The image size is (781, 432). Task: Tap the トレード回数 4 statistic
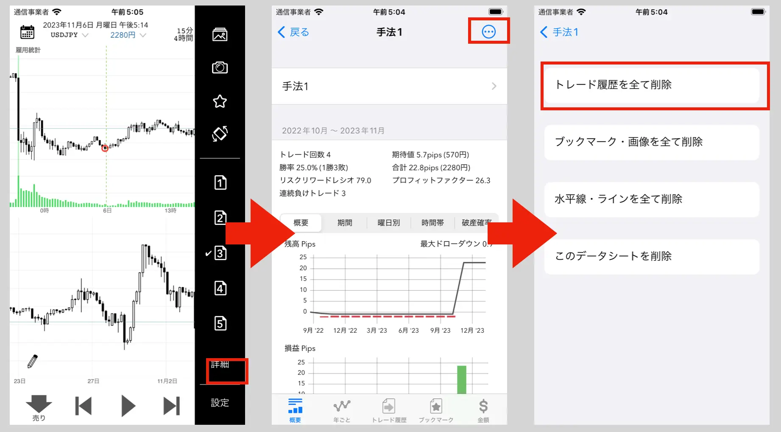pos(305,155)
